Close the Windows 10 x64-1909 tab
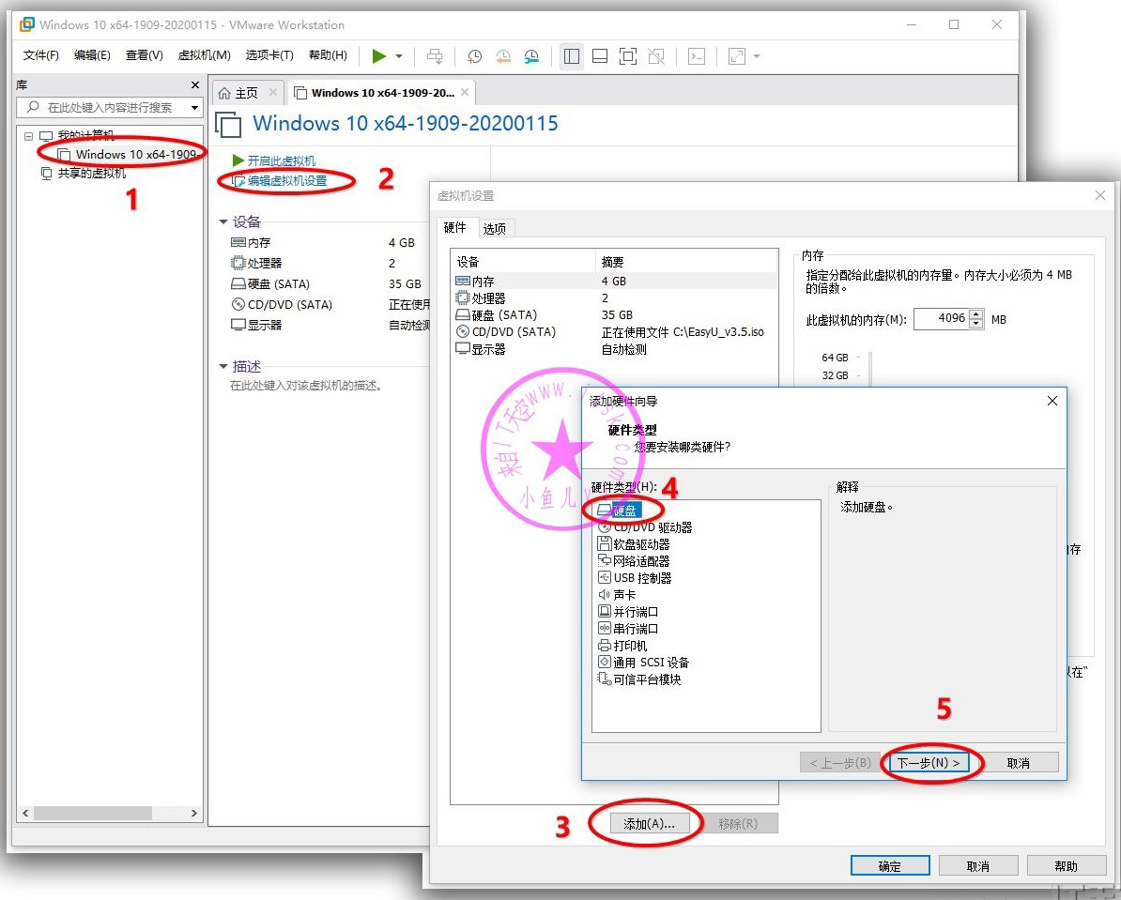This screenshot has width=1121, height=900. (x=465, y=92)
